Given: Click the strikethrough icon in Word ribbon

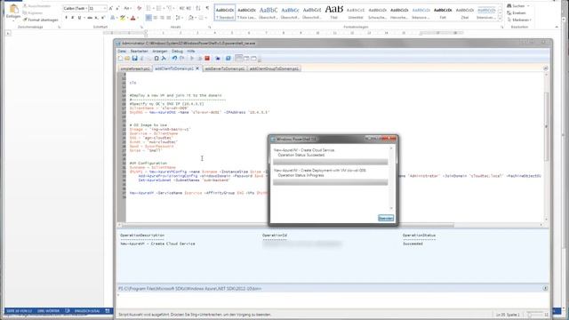Looking at the screenshot, I should point(89,18).
